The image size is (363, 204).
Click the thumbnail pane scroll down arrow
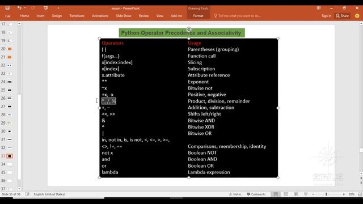[x=19, y=189]
